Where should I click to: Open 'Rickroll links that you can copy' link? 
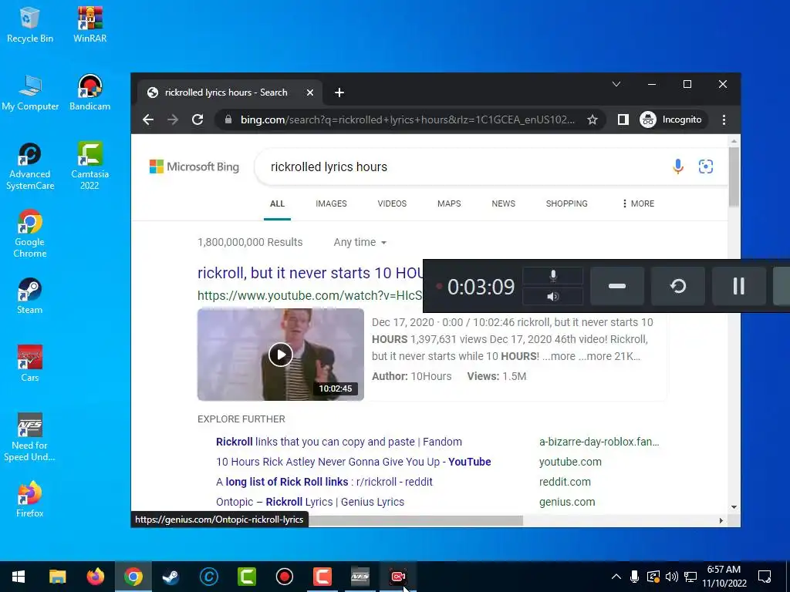point(339,442)
